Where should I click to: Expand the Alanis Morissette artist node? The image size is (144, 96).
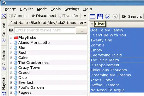pyautogui.click(x=11, y=43)
